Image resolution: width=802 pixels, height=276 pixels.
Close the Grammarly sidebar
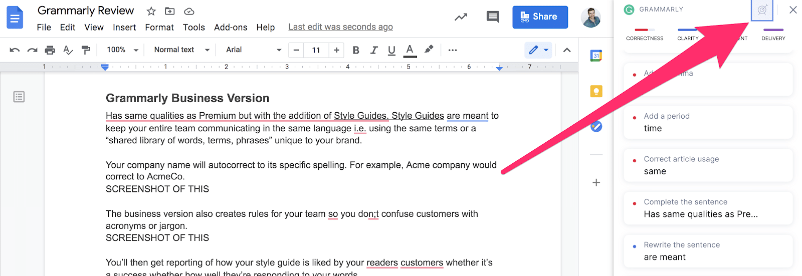tap(792, 10)
